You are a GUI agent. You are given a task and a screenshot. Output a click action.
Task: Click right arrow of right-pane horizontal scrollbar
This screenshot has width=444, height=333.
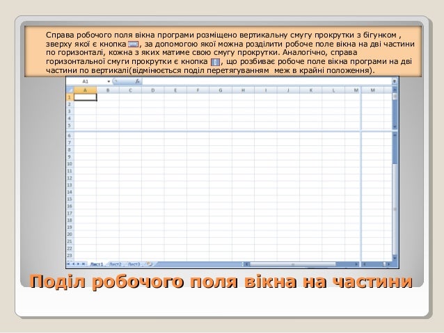(x=389, y=264)
